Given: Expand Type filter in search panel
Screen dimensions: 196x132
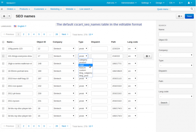Looking at the screenshot, I should 176,65.
